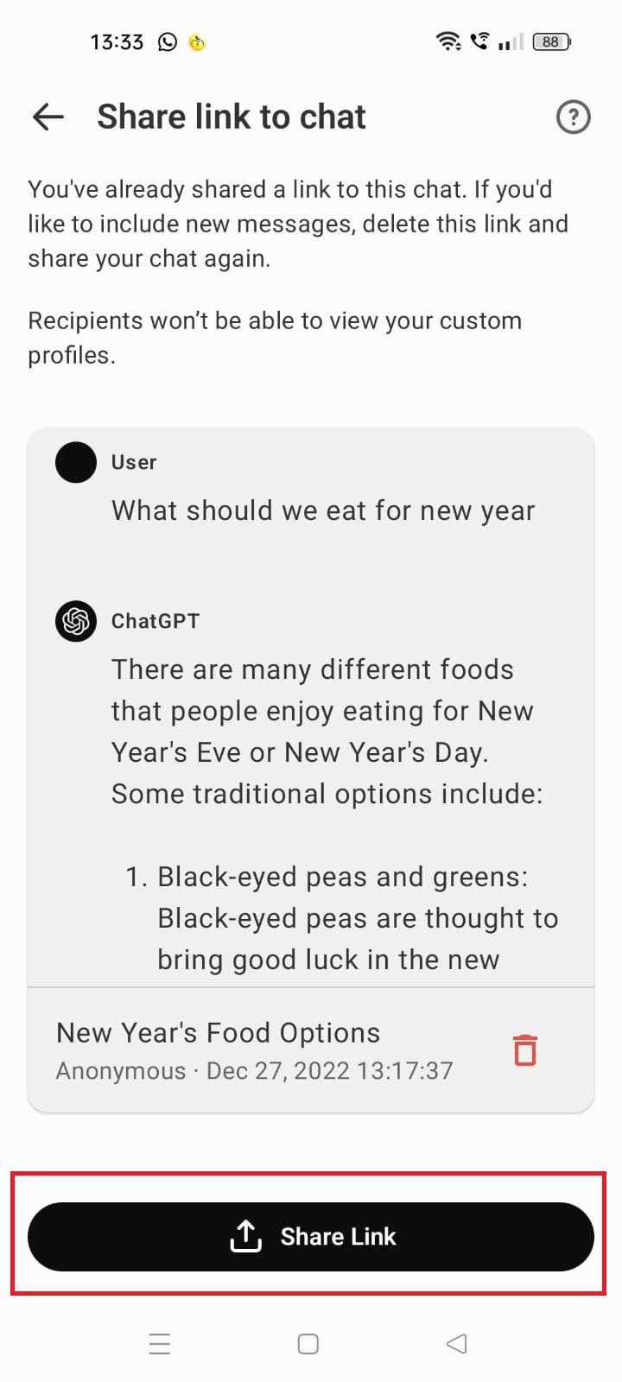Tap the "Share link to chat" title
Viewport: 622px width, 1382px height.
(232, 117)
